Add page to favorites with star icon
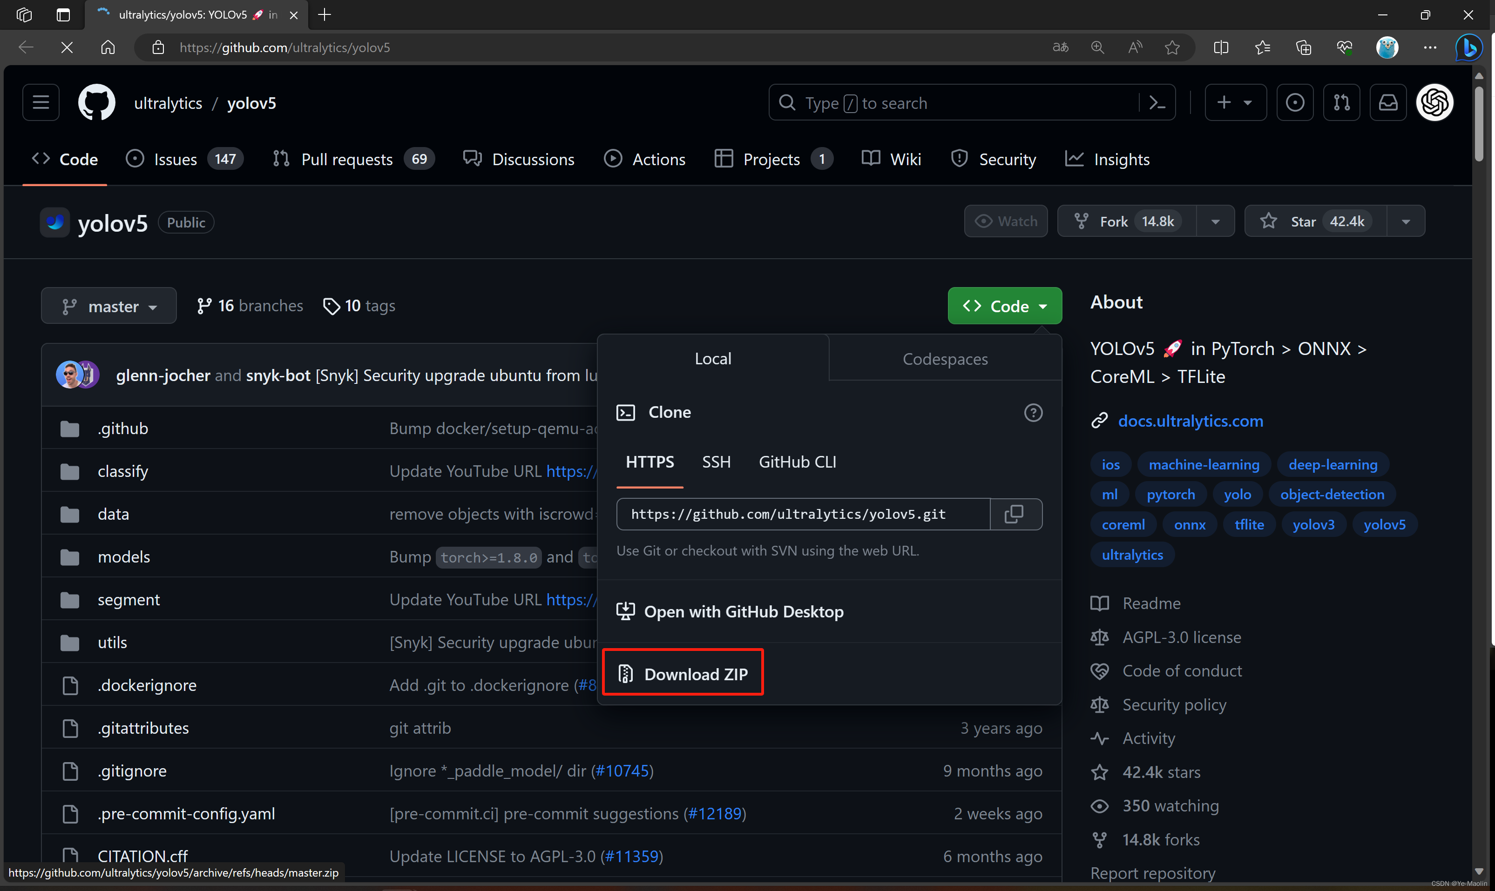The width and height of the screenshot is (1495, 891). click(x=1172, y=47)
